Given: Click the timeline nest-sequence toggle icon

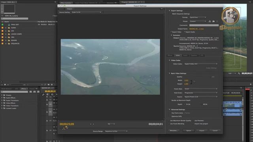Looking at the screenshot, I should (x=43, y=95).
